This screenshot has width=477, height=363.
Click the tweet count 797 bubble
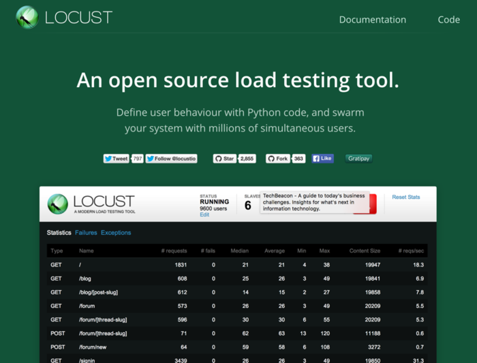(138, 159)
